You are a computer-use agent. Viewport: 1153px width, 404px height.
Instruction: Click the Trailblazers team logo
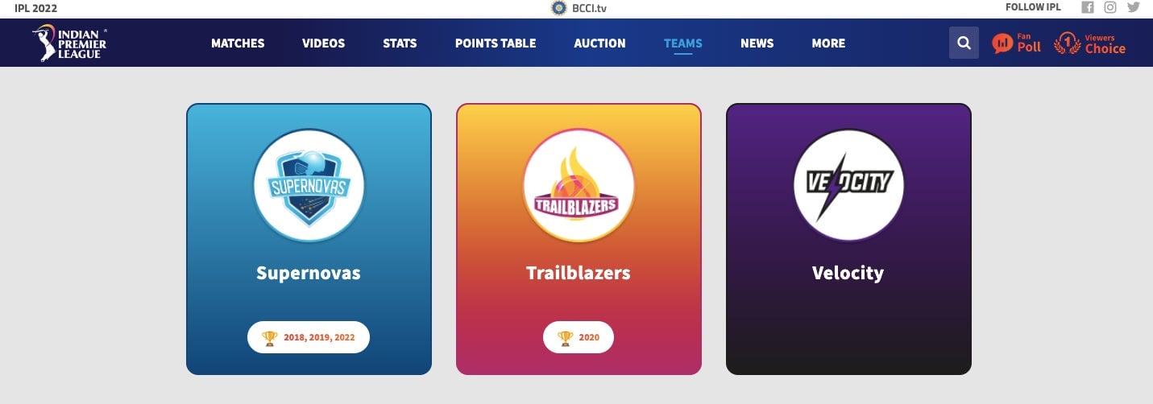point(579,186)
